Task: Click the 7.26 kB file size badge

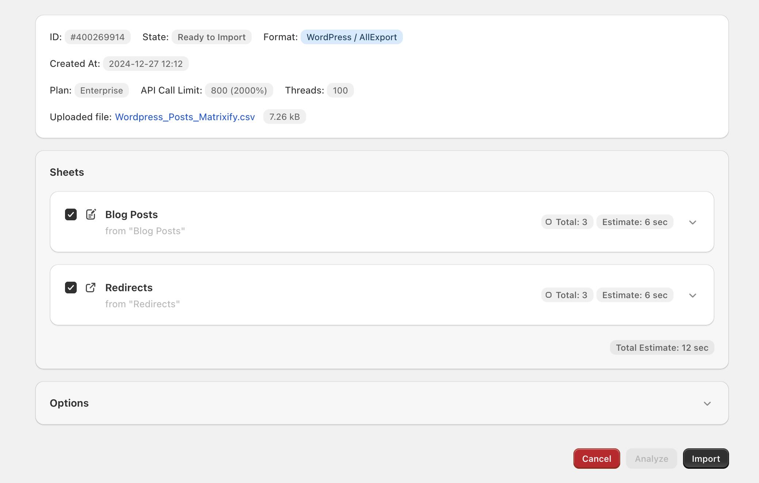Action: 284,117
